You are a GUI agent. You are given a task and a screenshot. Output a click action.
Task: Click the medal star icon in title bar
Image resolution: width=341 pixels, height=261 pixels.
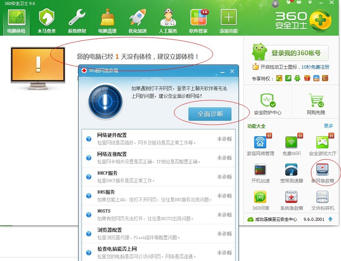[x=275, y=4]
